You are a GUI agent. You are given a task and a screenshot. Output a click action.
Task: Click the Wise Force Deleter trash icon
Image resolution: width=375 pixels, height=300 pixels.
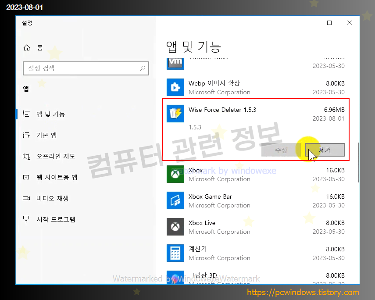(x=175, y=114)
